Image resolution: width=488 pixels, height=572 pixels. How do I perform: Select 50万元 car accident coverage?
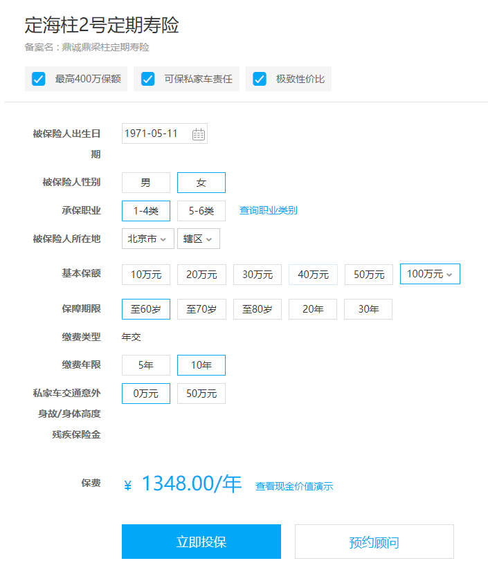coord(201,394)
